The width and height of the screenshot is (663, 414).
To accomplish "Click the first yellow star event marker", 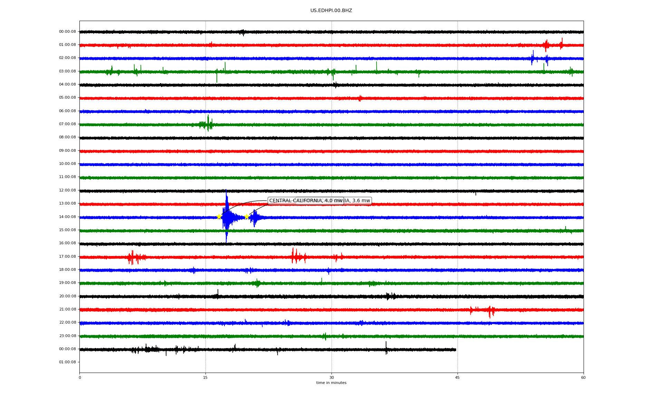I will pos(219,217).
